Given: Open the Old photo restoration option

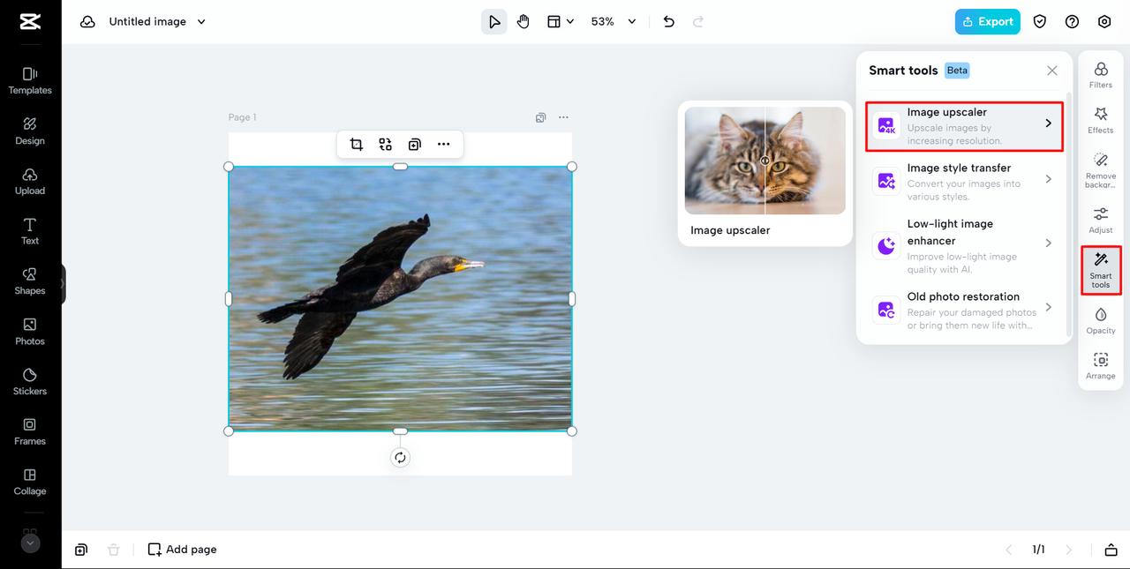Looking at the screenshot, I should click(x=964, y=311).
